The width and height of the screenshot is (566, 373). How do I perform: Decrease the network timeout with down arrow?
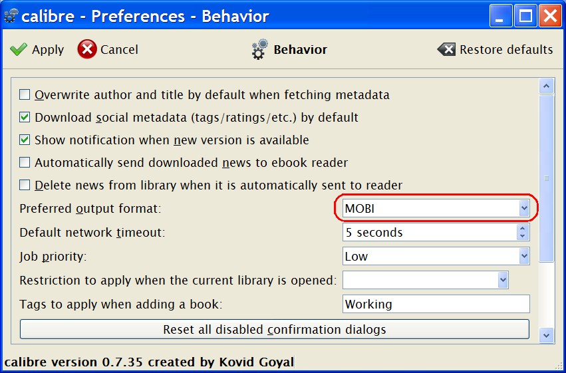(523, 236)
